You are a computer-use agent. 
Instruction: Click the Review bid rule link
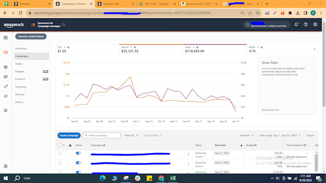tap(270, 110)
